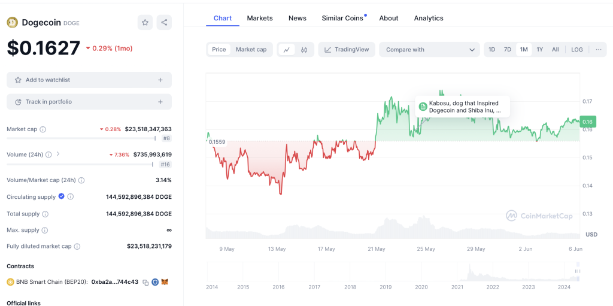Open the chart more options ellipsis
The height and width of the screenshot is (306, 613).
[x=599, y=49]
